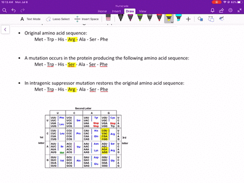Switch to the Insert tab
Viewport: 244px width, 183px height.
pyautogui.click(x=116, y=11)
